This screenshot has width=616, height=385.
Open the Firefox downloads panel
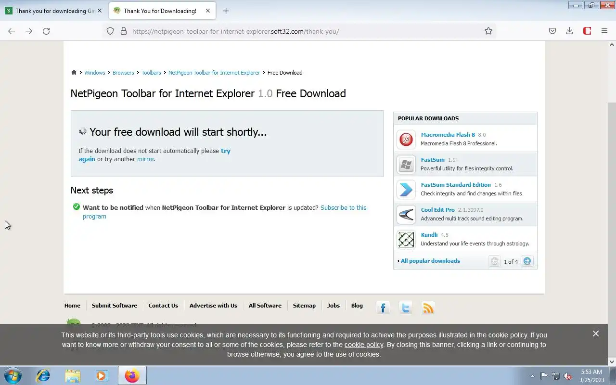click(x=570, y=31)
